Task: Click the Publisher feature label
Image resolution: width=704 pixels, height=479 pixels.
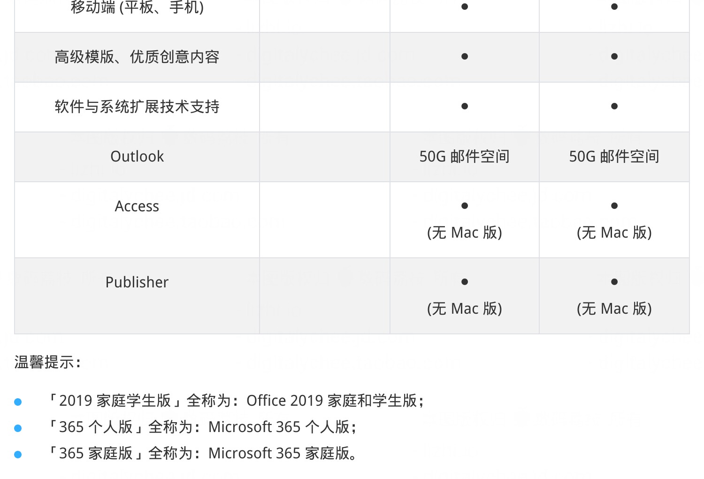Action: [x=137, y=282]
